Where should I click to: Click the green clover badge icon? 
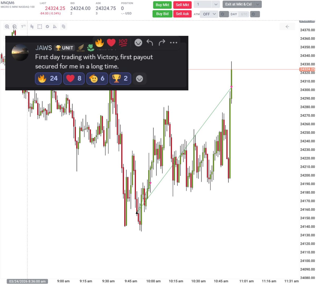click(x=91, y=48)
